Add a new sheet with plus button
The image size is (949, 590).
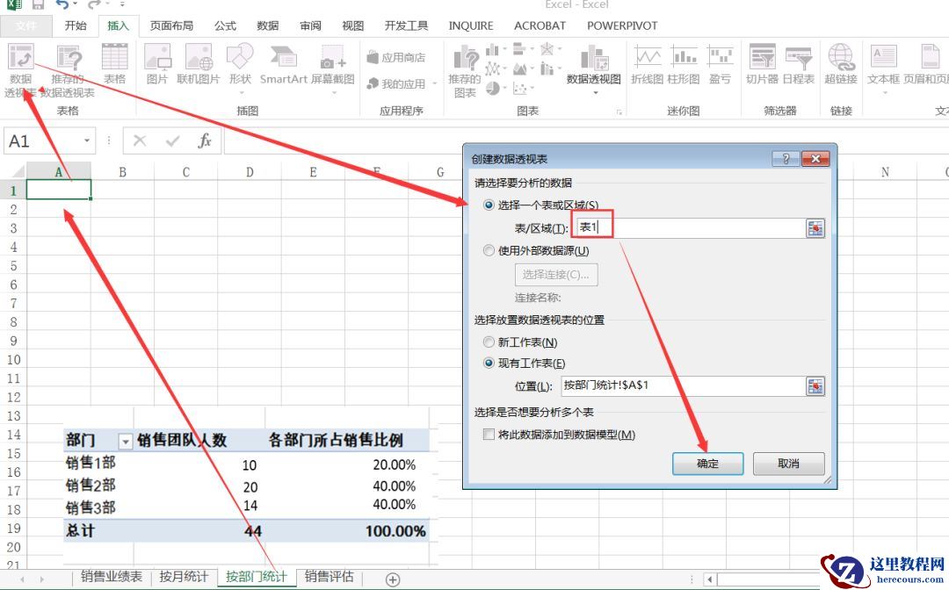point(393,579)
